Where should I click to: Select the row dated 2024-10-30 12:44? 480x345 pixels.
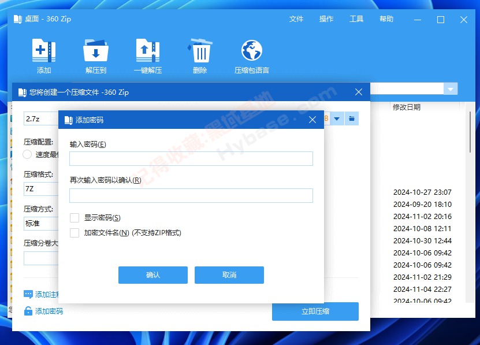point(422,241)
